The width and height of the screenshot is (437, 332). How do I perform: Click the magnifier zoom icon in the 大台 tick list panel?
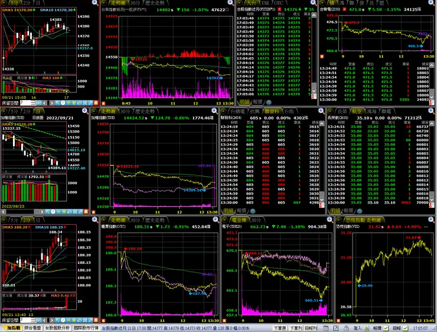pos(314,3)
